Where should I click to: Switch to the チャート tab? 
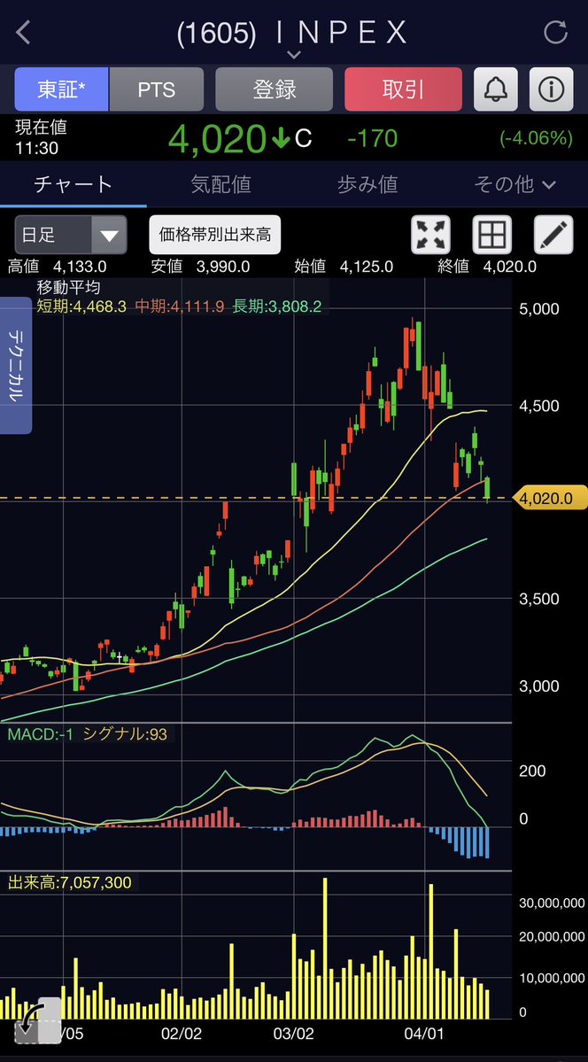73,184
